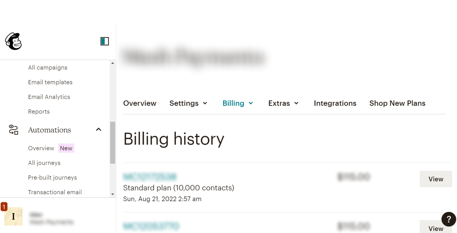
Task: Expand the Settings dropdown menu
Action: click(188, 103)
